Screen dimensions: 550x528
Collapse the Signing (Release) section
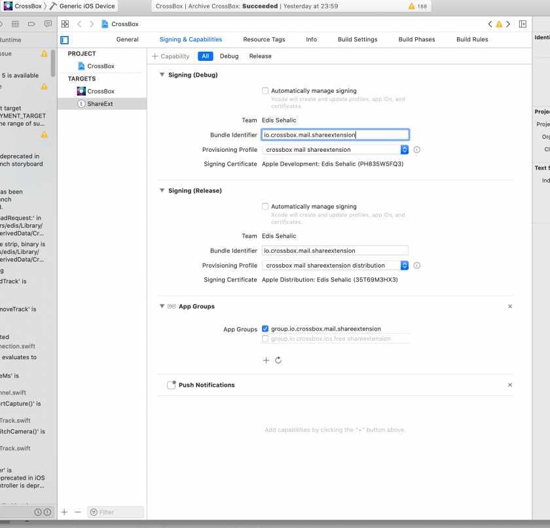point(162,190)
